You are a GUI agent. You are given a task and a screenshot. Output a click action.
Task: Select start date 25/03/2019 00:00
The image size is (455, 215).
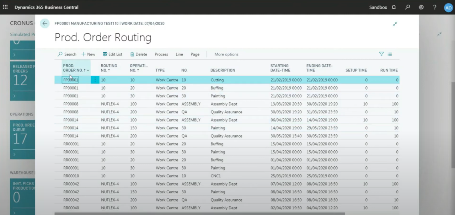[286, 176]
